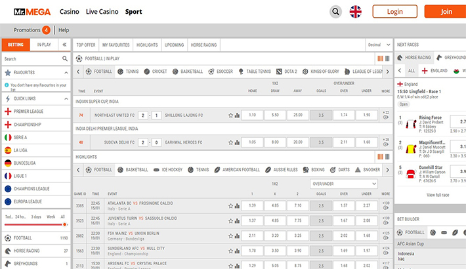Open Live Casino in top menu

coord(102,12)
